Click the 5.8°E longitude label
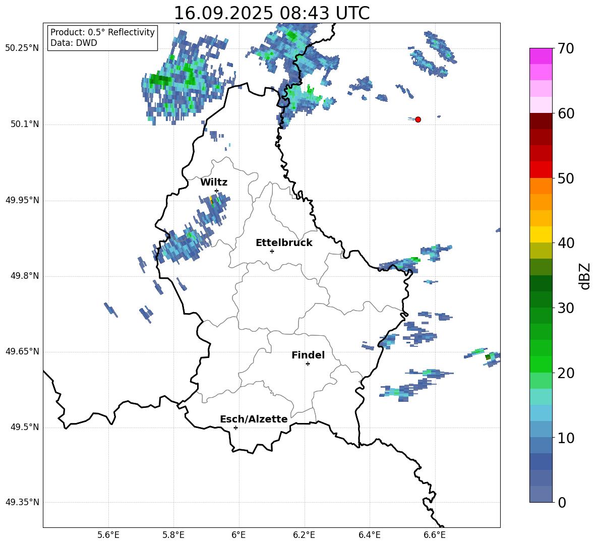597x545 pixels. pos(173,535)
